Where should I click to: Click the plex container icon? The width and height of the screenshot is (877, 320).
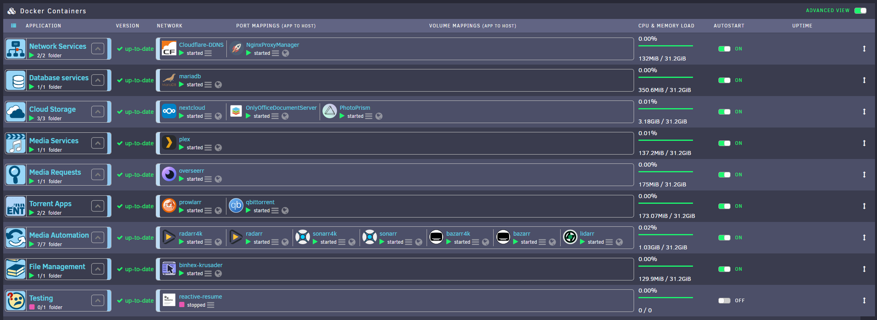pyautogui.click(x=169, y=143)
